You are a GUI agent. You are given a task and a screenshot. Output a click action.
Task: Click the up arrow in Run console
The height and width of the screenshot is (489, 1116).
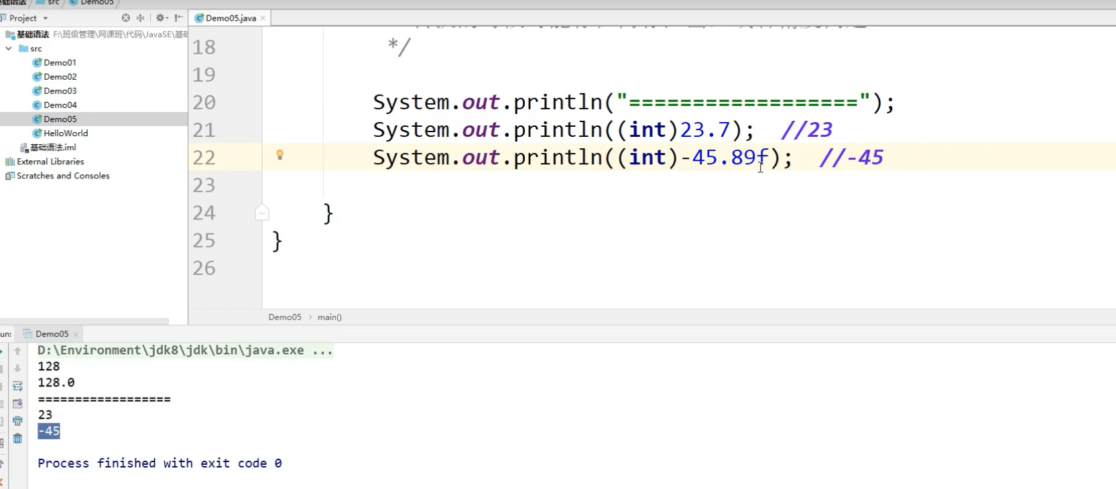17,351
